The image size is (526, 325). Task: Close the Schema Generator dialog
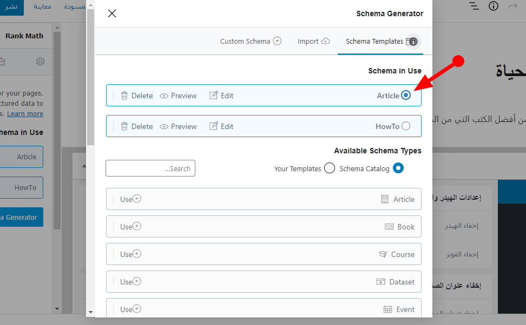click(x=112, y=13)
